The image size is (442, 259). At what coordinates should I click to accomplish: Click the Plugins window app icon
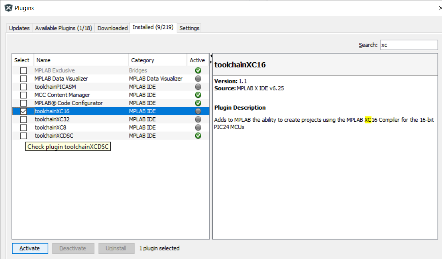(8, 8)
